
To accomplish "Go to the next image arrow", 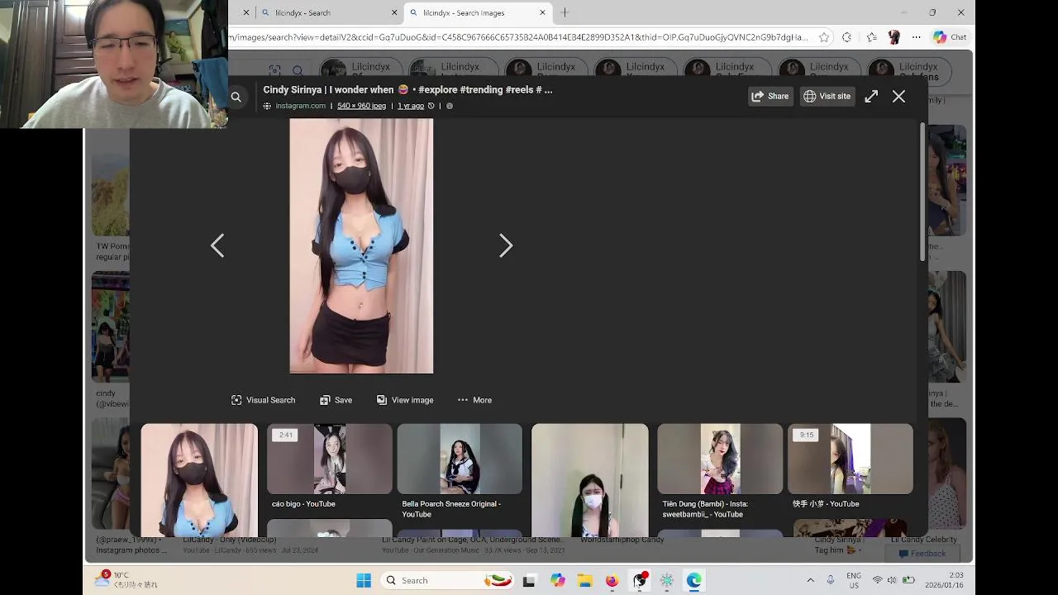I will tap(506, 245).
